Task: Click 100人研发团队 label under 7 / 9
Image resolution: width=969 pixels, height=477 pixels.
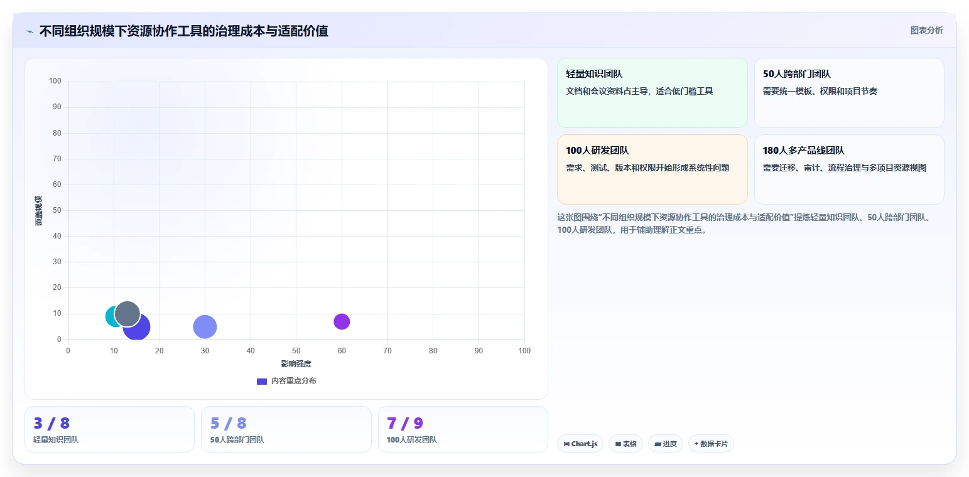Action: pyautogui.click(x=412, y=440)
